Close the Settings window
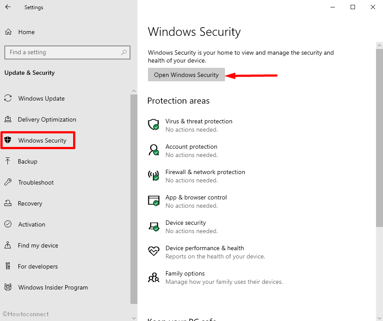 pyautogui.click(x=373, y=7)
